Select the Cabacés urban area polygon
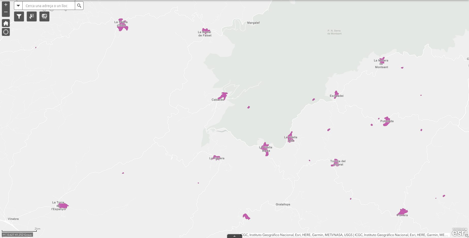The image size is (469, 238). [223, 96]
